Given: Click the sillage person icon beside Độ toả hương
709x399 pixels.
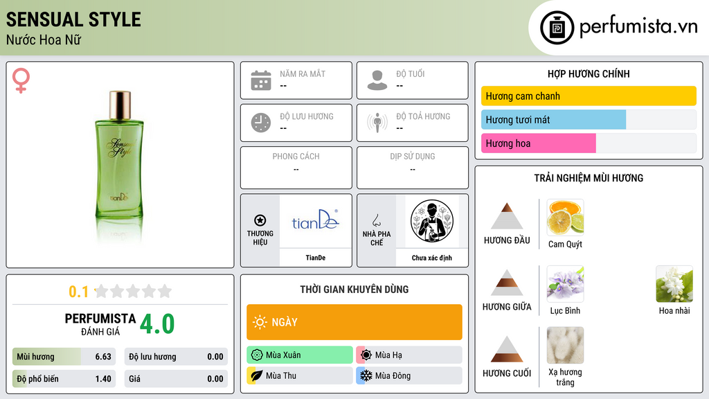Looking at the screenshot, I should coord(377,123).
